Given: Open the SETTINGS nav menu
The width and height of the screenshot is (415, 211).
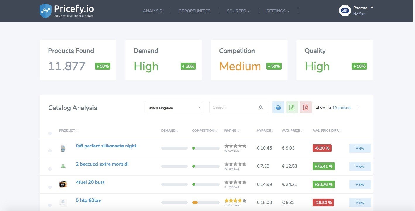Looking at the screenshot, I should [x=278, y=11].
